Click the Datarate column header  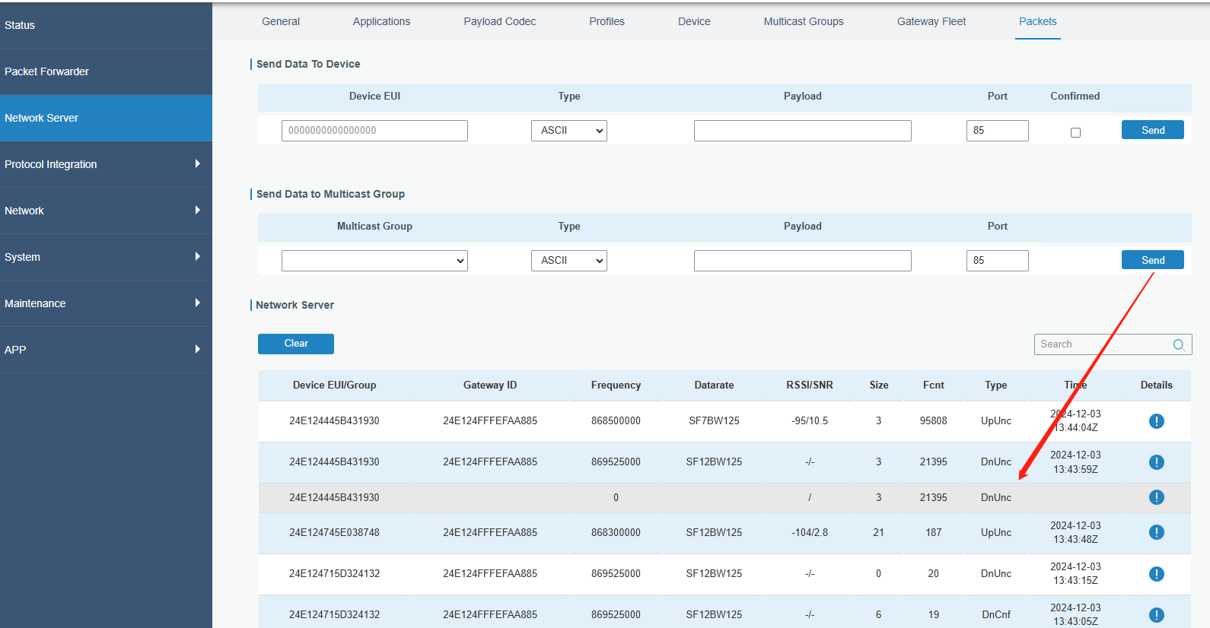[714, 385]
